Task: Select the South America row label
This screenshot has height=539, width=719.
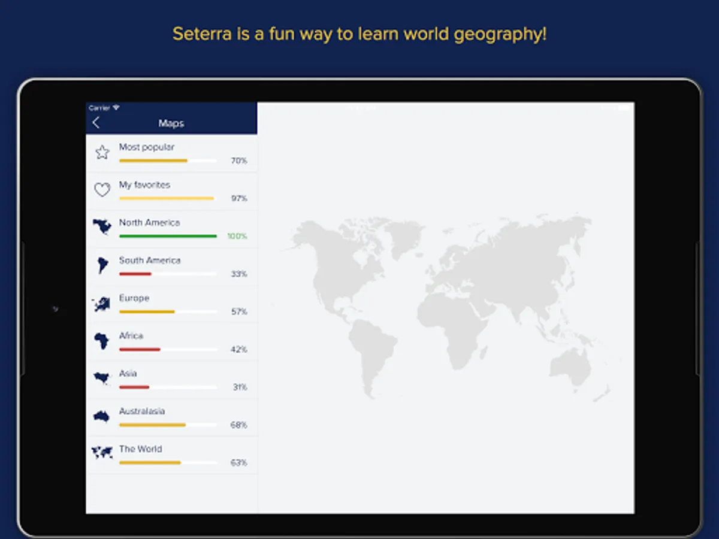Action: coord(149,260)
